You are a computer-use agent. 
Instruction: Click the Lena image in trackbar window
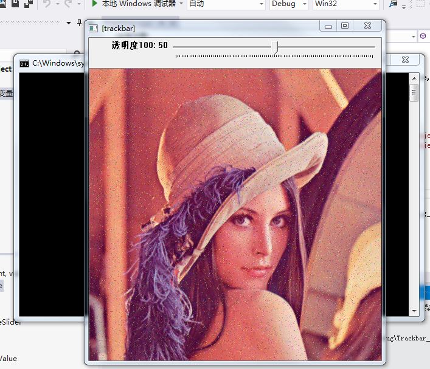(x=235, y=214)
